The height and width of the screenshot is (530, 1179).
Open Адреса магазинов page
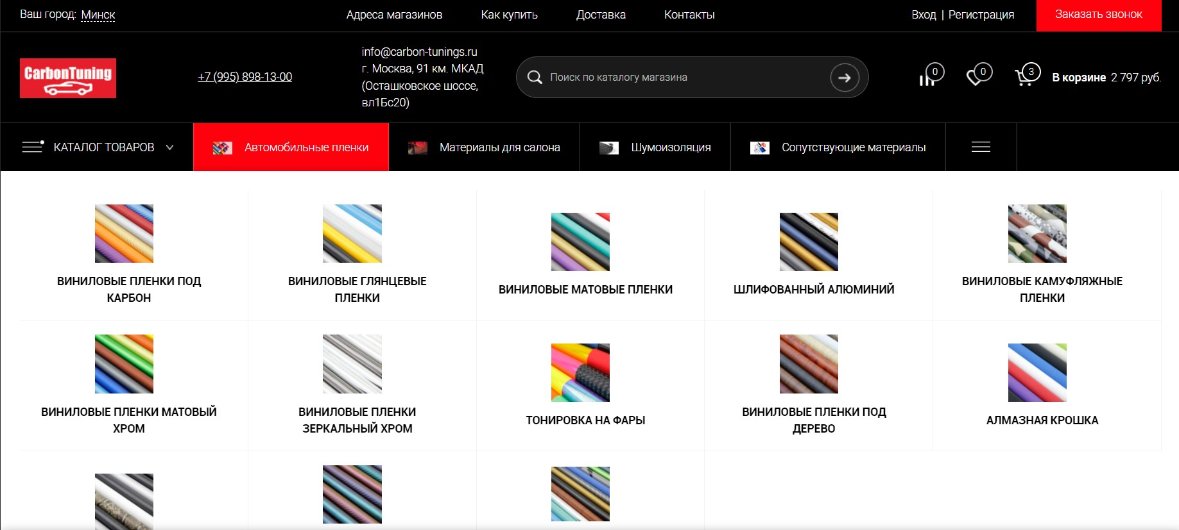[x=394, y=15]
